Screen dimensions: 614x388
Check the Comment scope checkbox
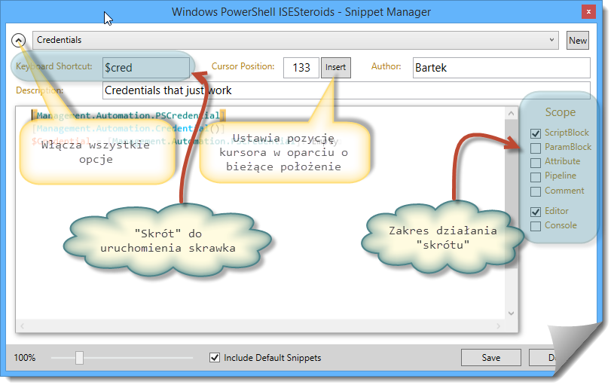[536, 191]
